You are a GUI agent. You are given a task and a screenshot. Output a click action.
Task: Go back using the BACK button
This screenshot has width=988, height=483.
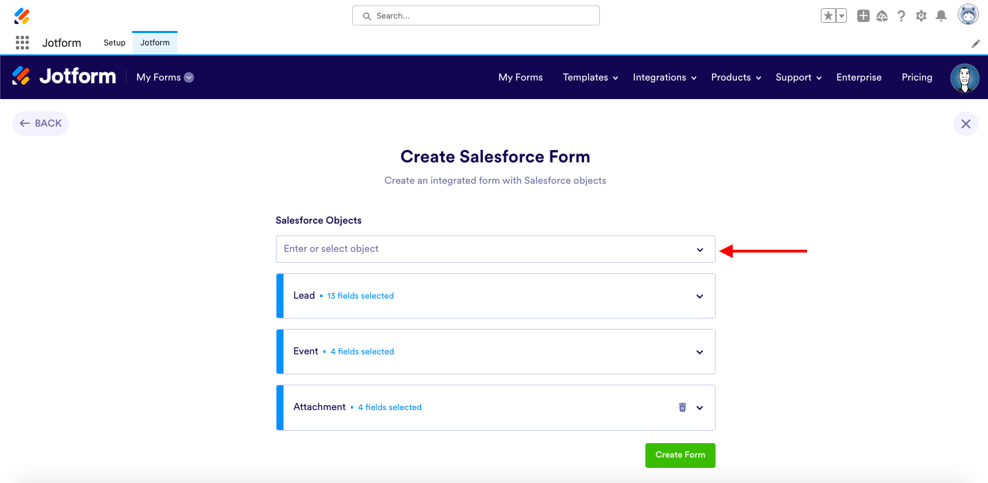point(41,124)
